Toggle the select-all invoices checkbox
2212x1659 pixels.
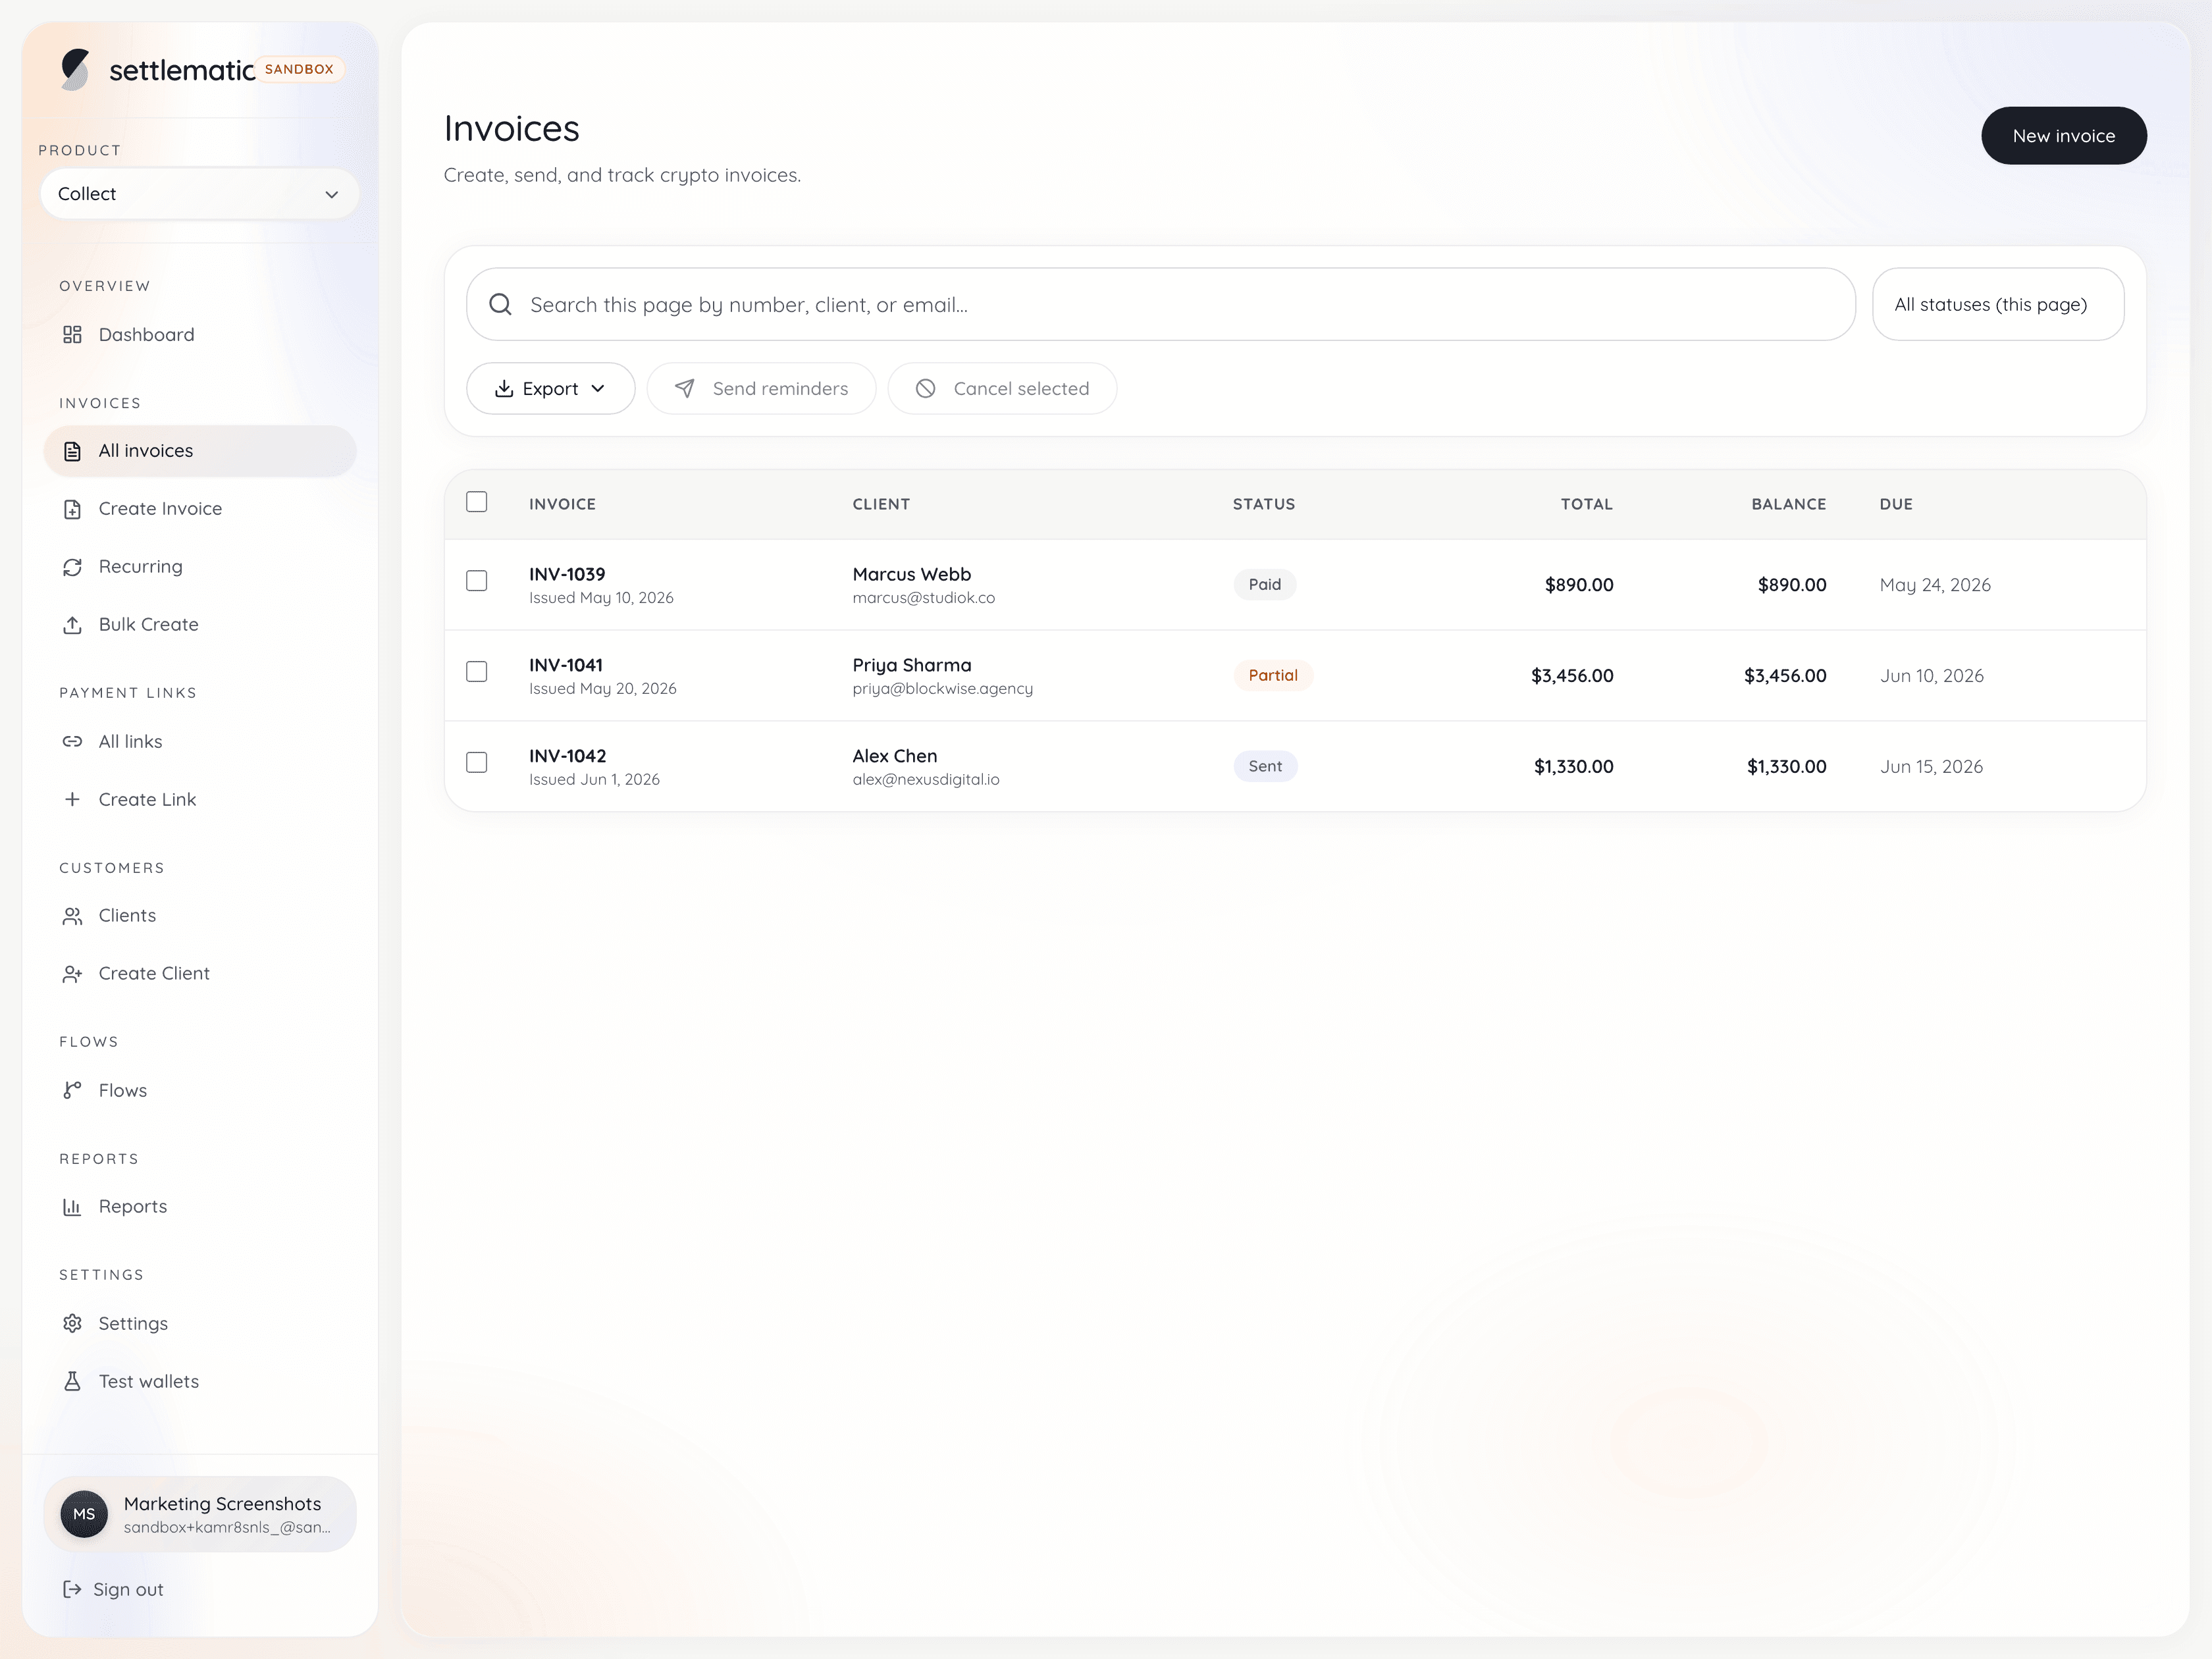(x=477, y=502)
